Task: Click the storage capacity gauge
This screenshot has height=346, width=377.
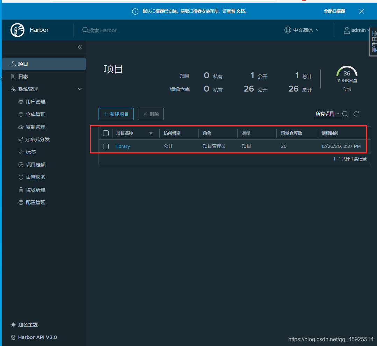Action: point(347,72)
